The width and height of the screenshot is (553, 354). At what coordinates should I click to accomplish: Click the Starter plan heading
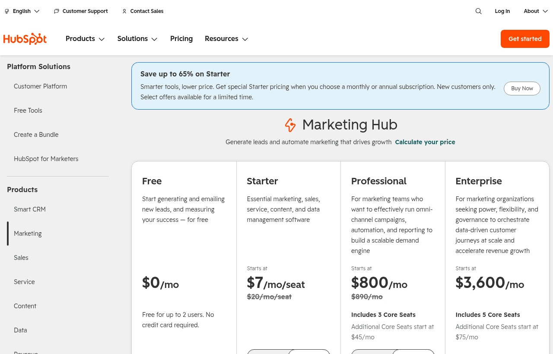tap(262, 181)
